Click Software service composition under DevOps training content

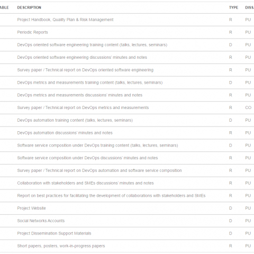click(x=97, y=146)
